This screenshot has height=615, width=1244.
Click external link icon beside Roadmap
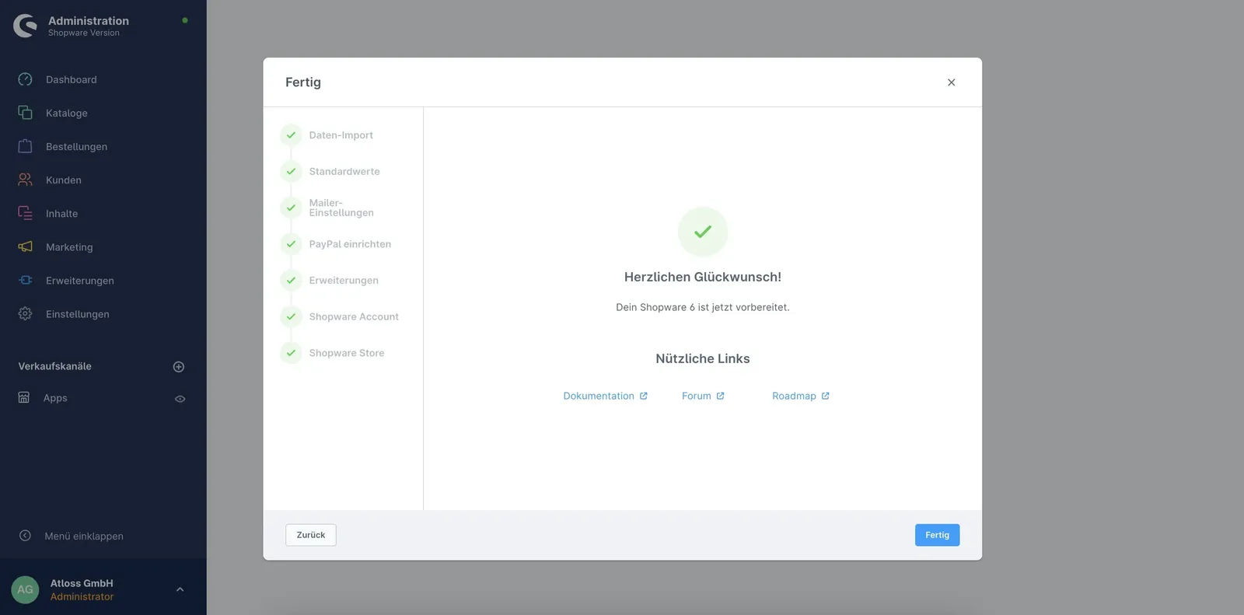[x=826, y=396]
